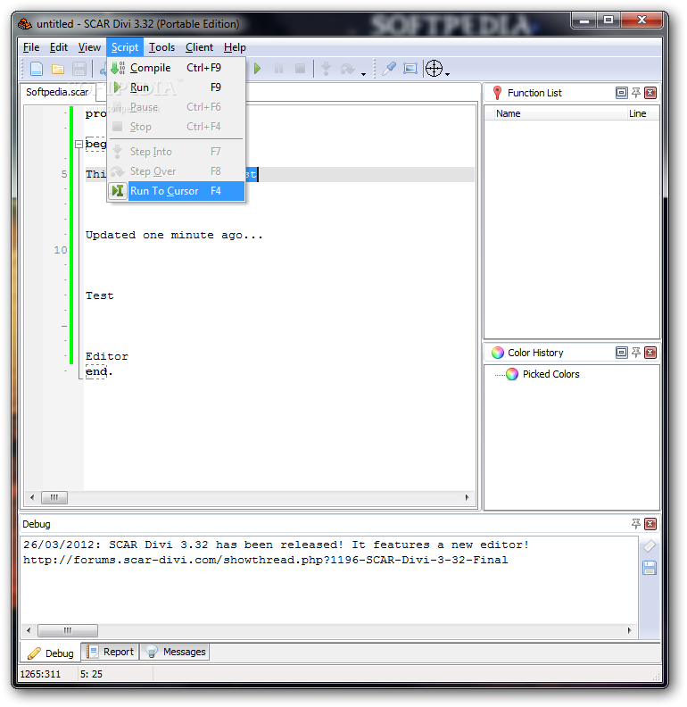Sort Function List by Line column

641,113
